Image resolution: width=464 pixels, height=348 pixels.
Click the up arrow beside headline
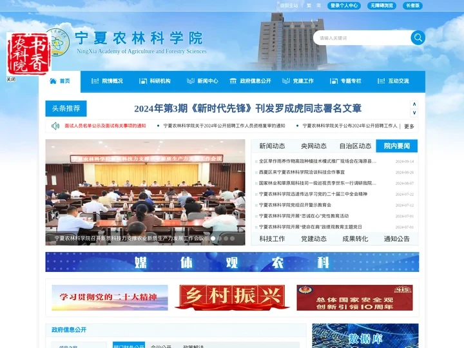click(414, 104)
